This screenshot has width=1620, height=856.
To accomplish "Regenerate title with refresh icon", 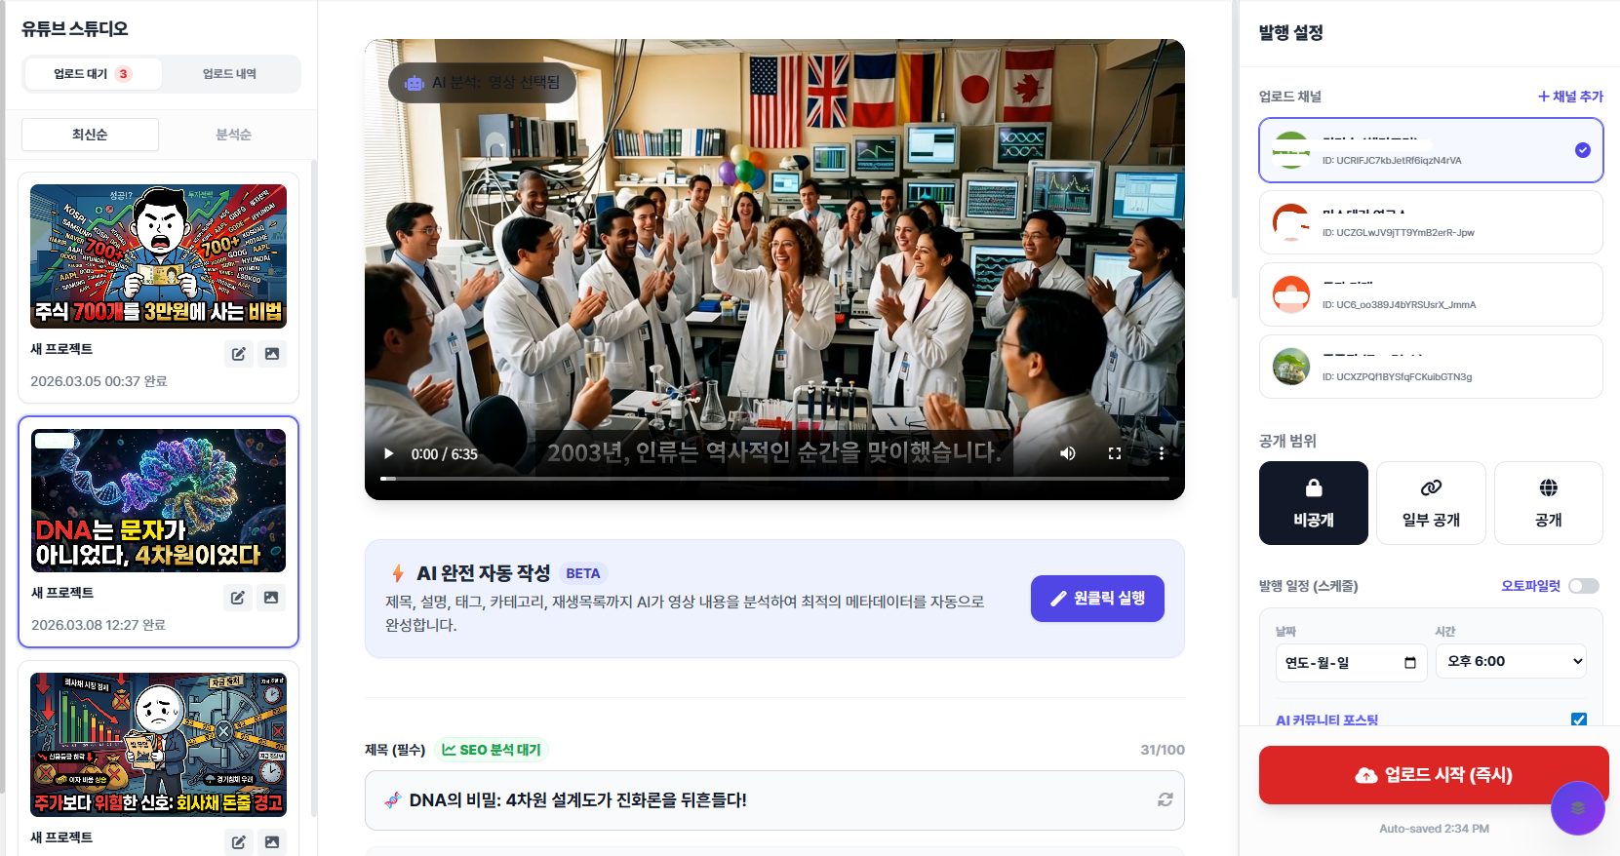I will 1165,799.
